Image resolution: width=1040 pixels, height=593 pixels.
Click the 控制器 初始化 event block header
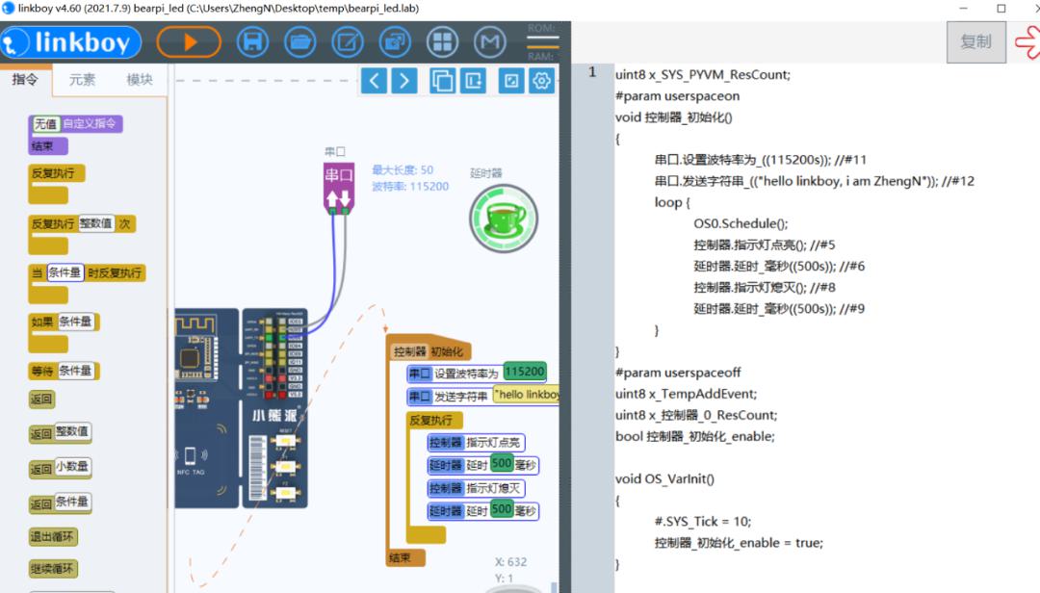(429, 351)
